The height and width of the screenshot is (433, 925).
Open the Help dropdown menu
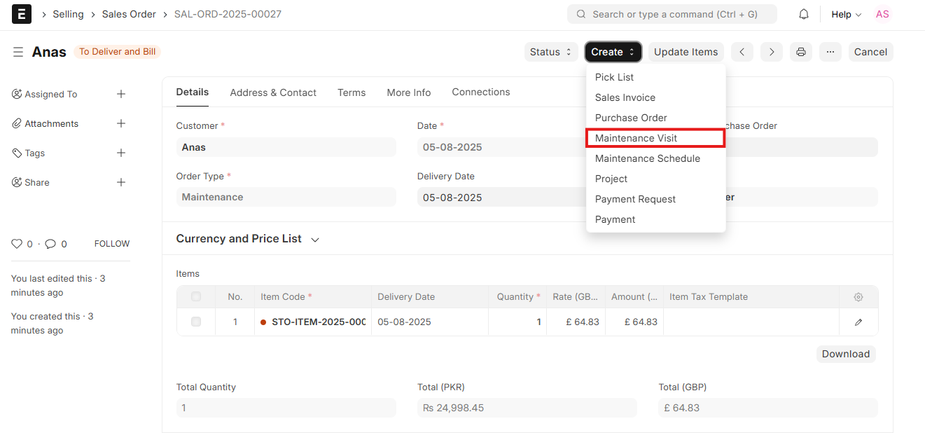pyautogui.click(x=846, y=14)
